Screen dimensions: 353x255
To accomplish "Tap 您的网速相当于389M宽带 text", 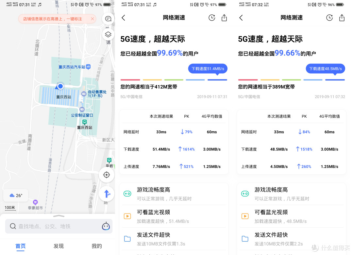I will coord(266,87).
